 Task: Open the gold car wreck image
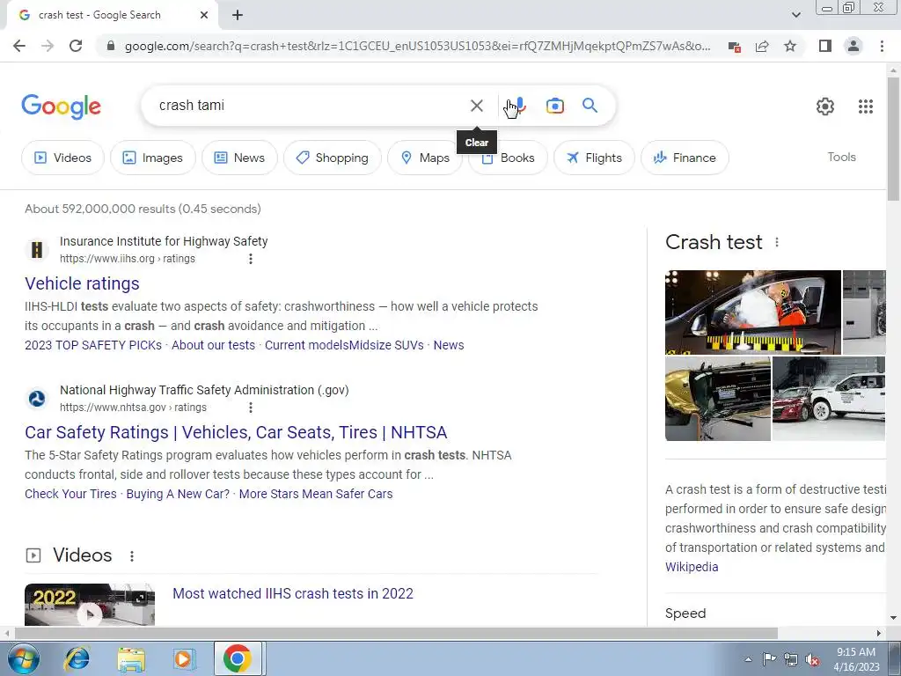[718, 399]
